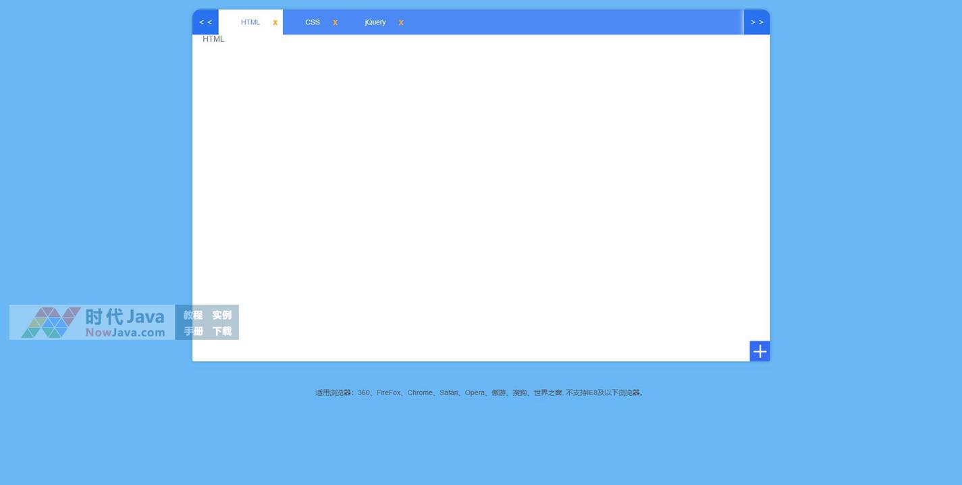Select the HTML tab

(250, 22)
